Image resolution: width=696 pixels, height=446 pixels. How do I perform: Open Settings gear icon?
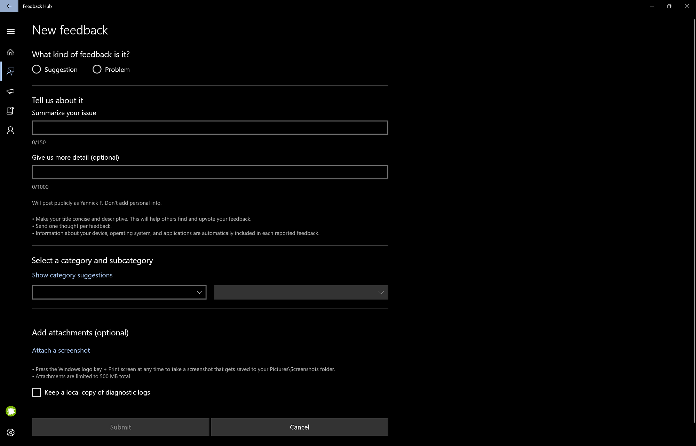10,432
